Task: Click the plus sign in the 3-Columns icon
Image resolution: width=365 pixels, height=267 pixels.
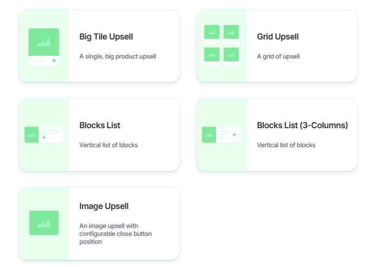Action: tap(234, 135)
